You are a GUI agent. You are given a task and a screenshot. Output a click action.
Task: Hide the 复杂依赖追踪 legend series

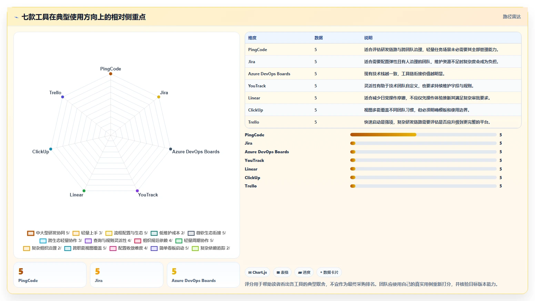[211, 248]
